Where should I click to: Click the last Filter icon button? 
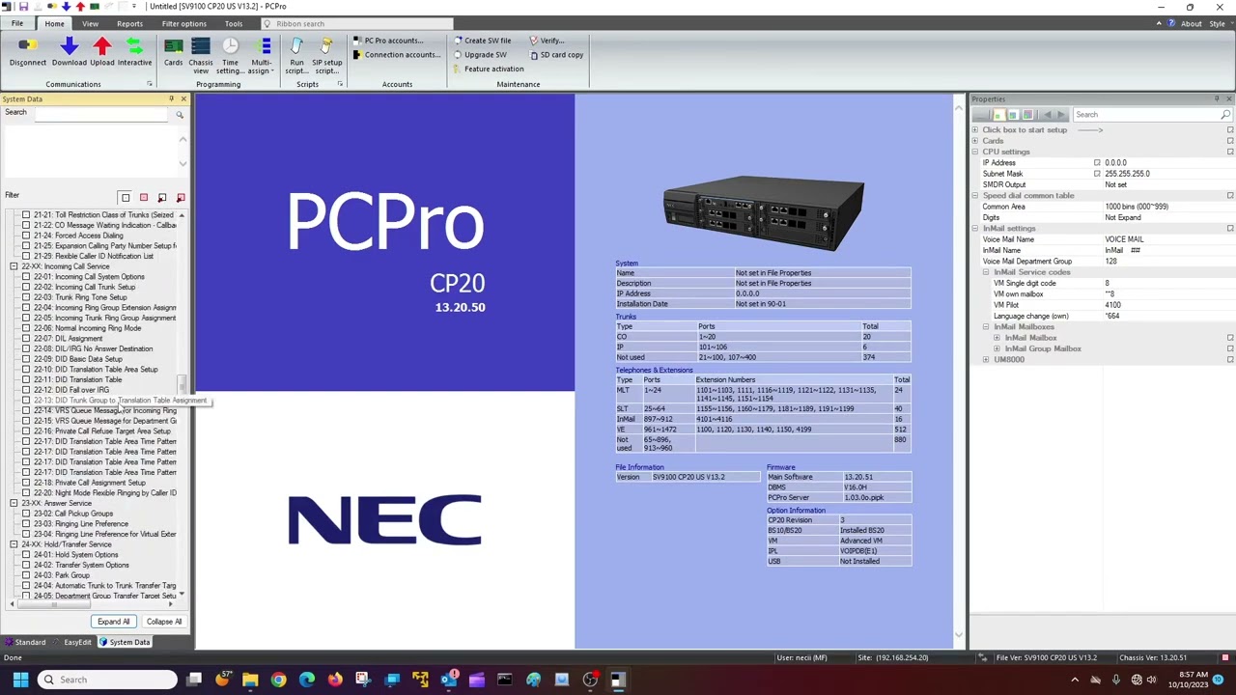click(181, 197)
